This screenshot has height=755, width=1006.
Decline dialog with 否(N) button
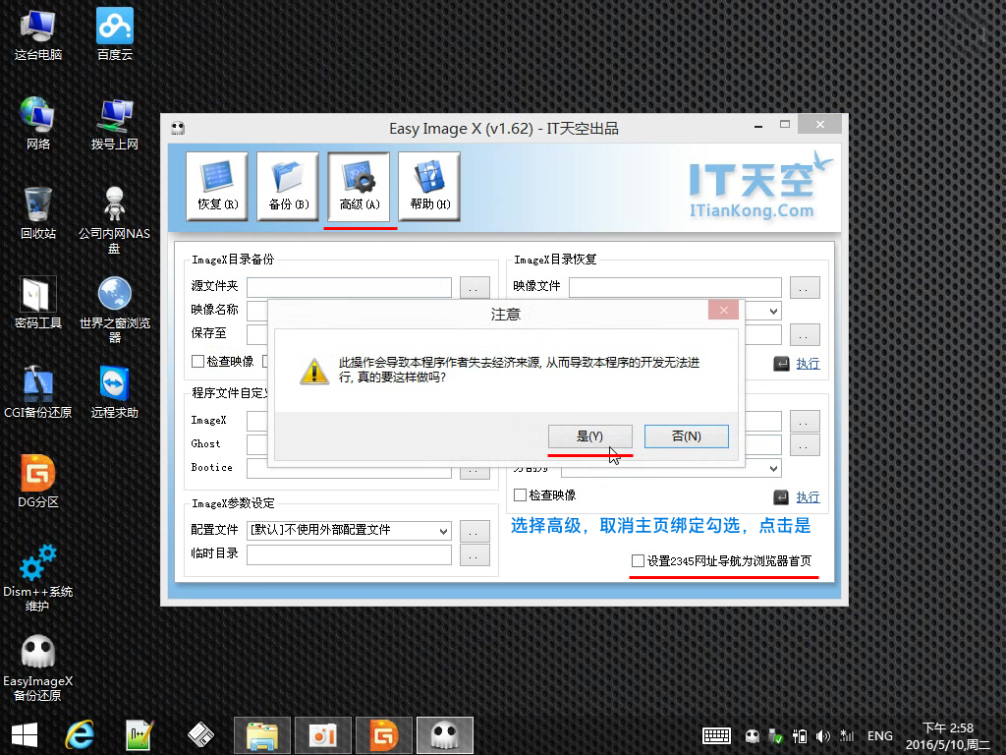pyautogui.click(x=686, y=436)
